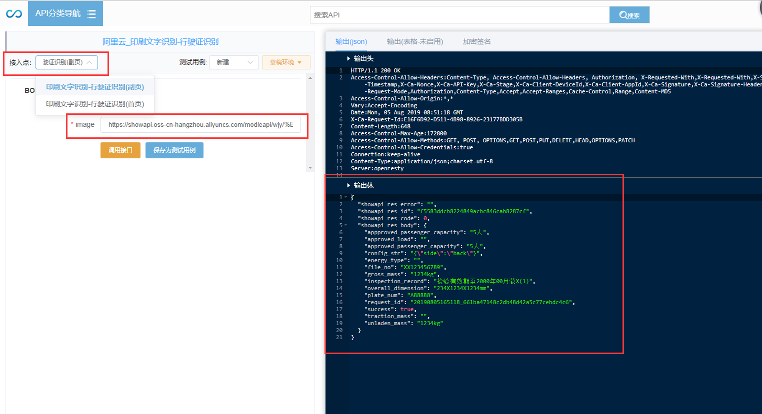Viewport: 762px width, 414px height.
Task: Click the showapi_res_id value
Action: pos(473,211)
